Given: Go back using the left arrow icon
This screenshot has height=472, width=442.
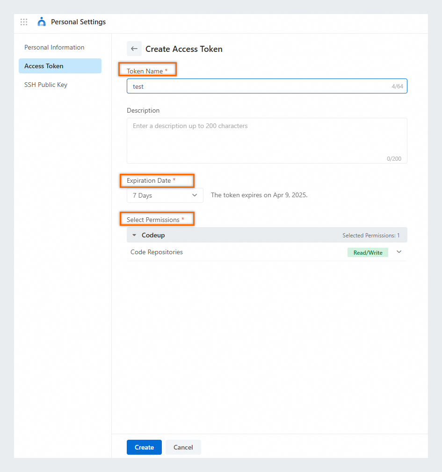Looking at the screenshot, I should coord(134,49).
